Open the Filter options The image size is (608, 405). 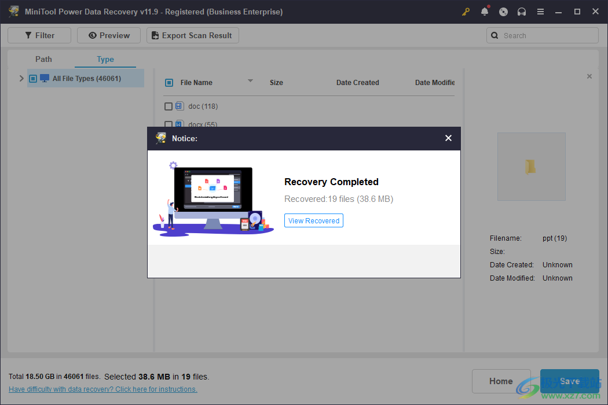pyautogui.click(x=39, y=35)
